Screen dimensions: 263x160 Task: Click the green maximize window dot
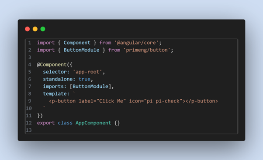(x=43, y=29)
